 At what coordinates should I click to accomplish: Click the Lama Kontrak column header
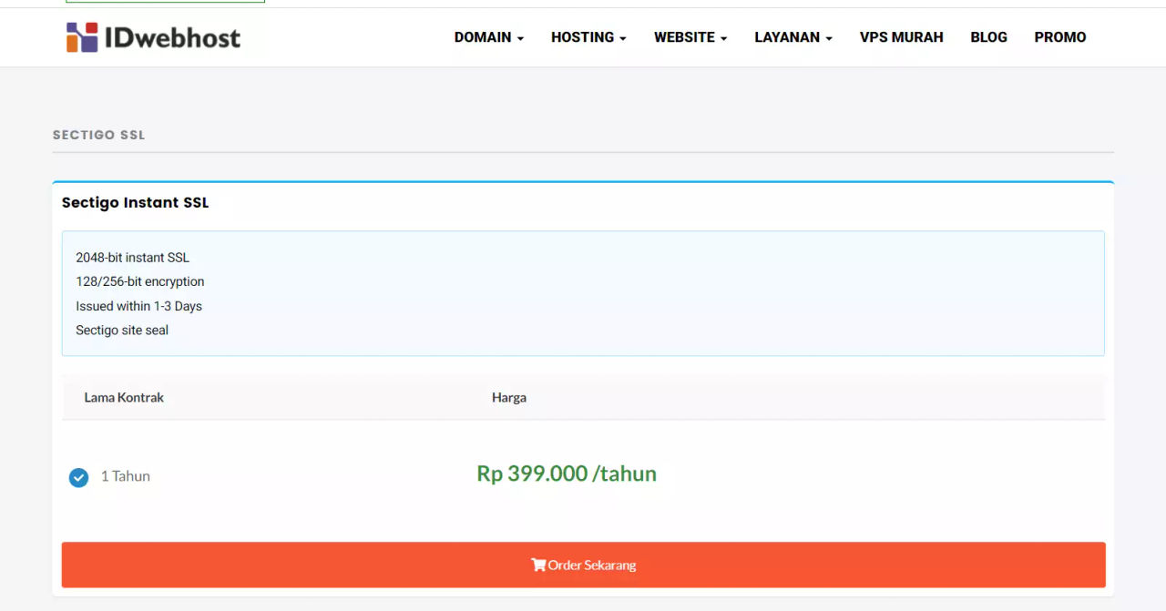click(124, 398)
